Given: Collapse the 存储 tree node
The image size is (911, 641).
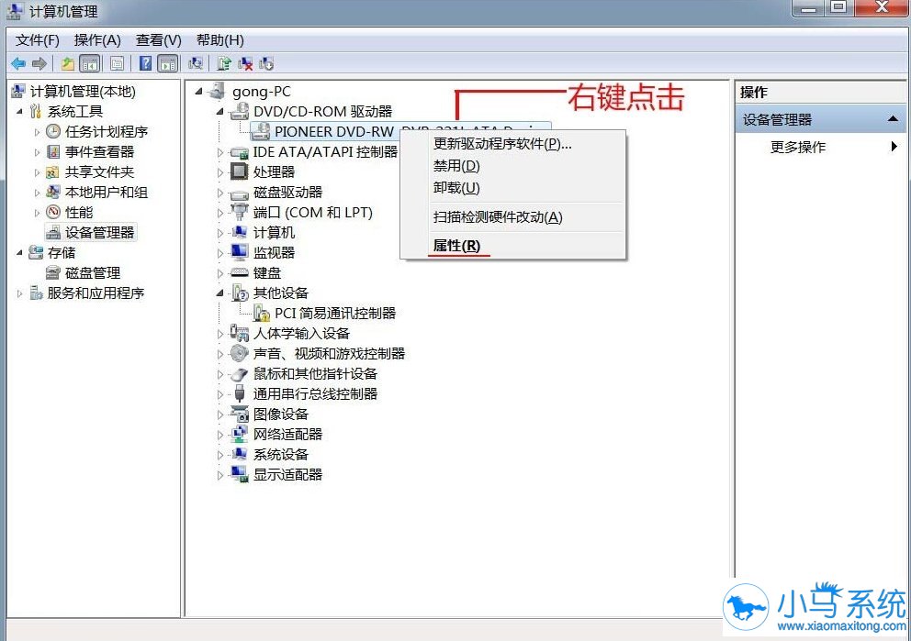Looking at the screenshot, I should click(x=20, y=252).
